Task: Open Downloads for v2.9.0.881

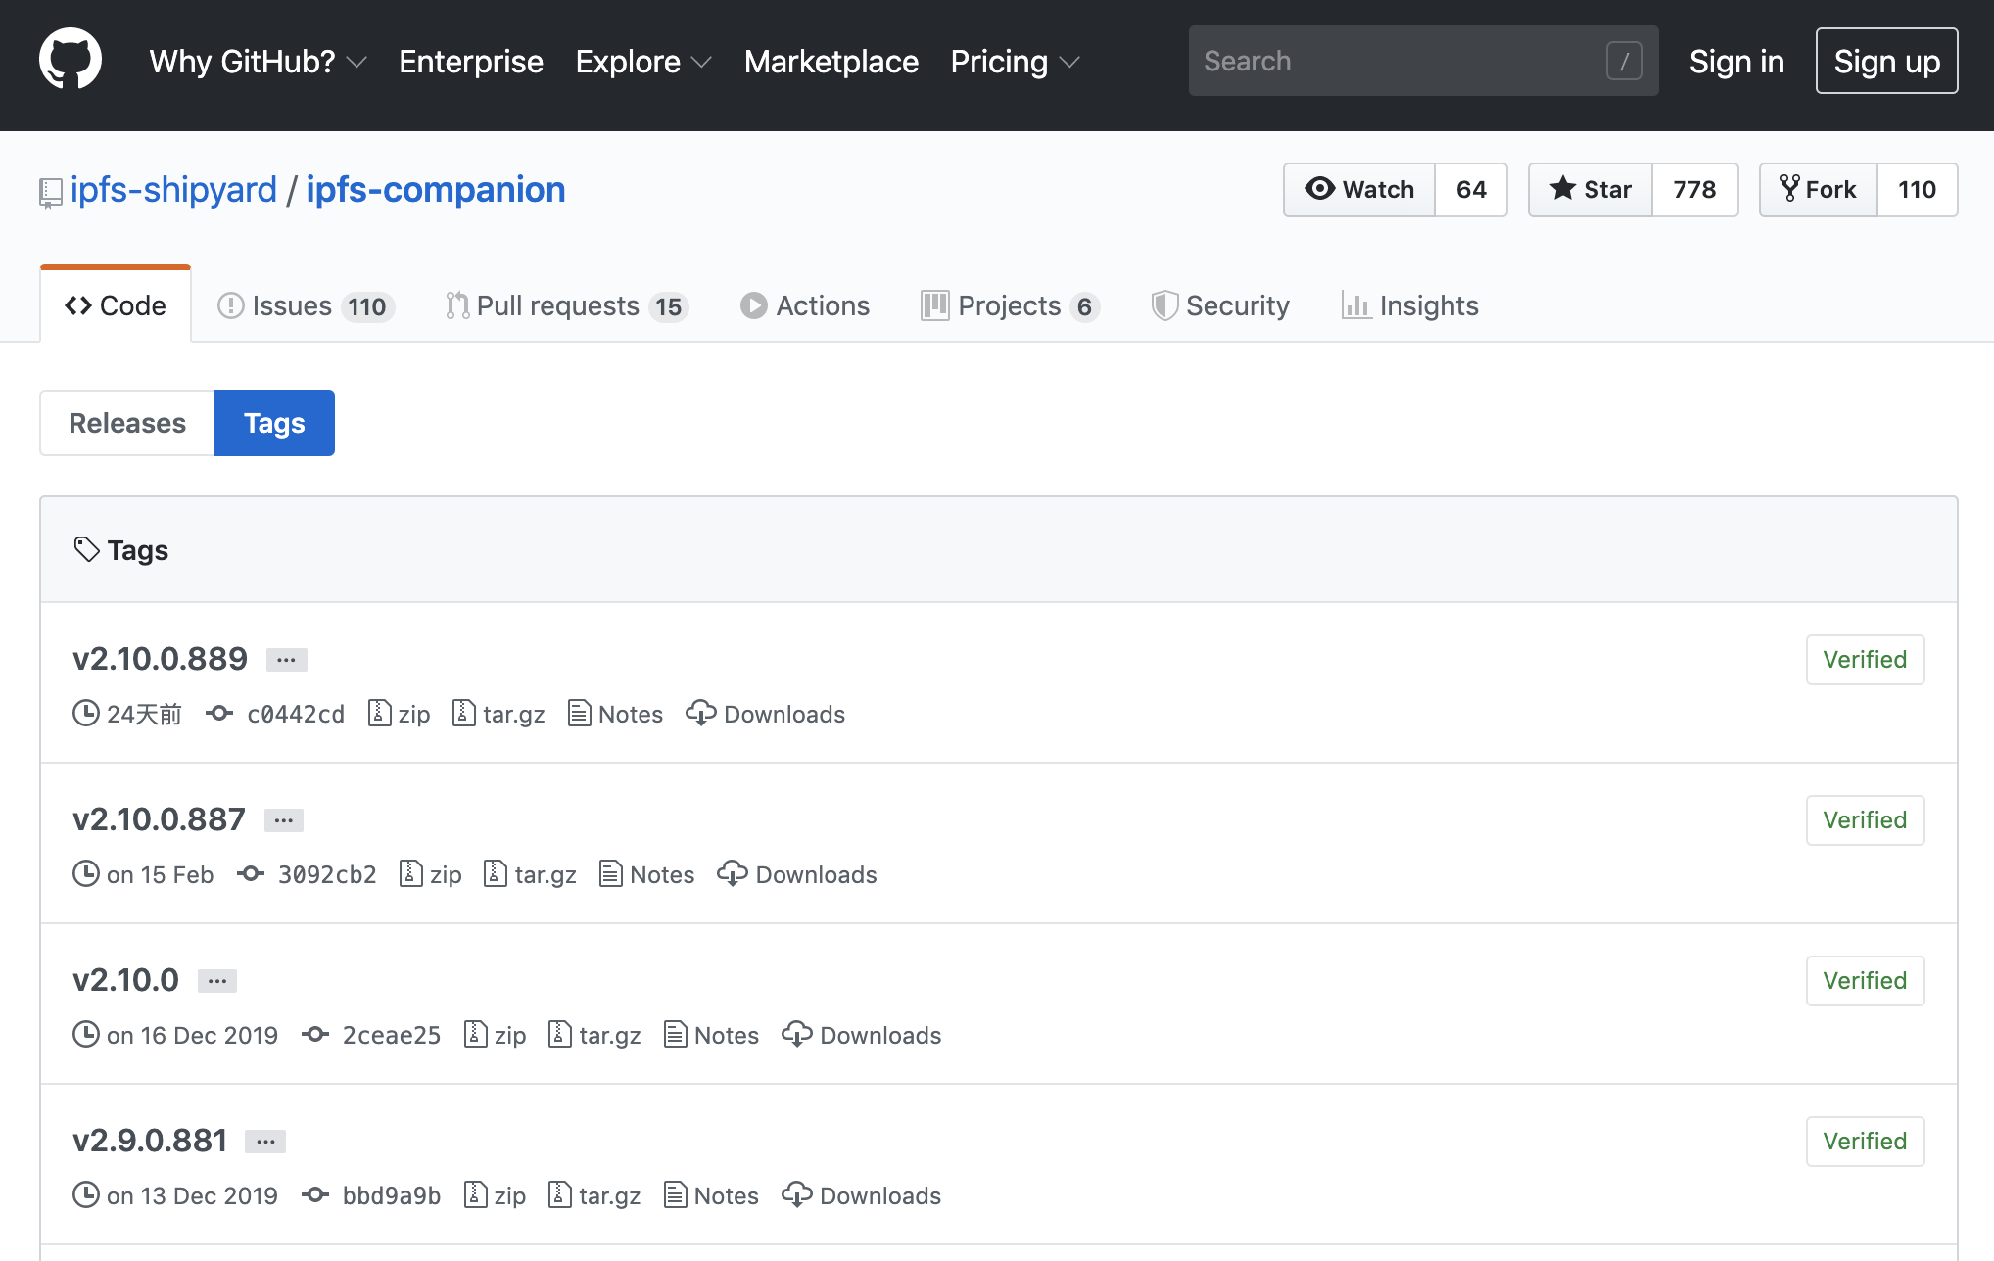Action: coord(862,1195)
